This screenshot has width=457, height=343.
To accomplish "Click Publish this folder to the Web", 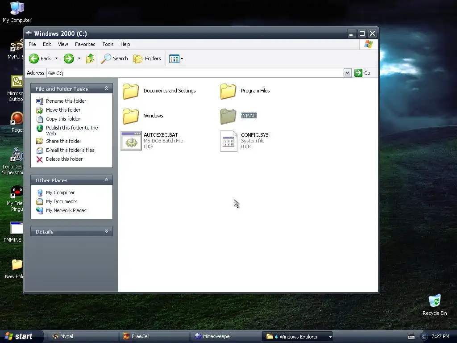I will click(72, 131).
